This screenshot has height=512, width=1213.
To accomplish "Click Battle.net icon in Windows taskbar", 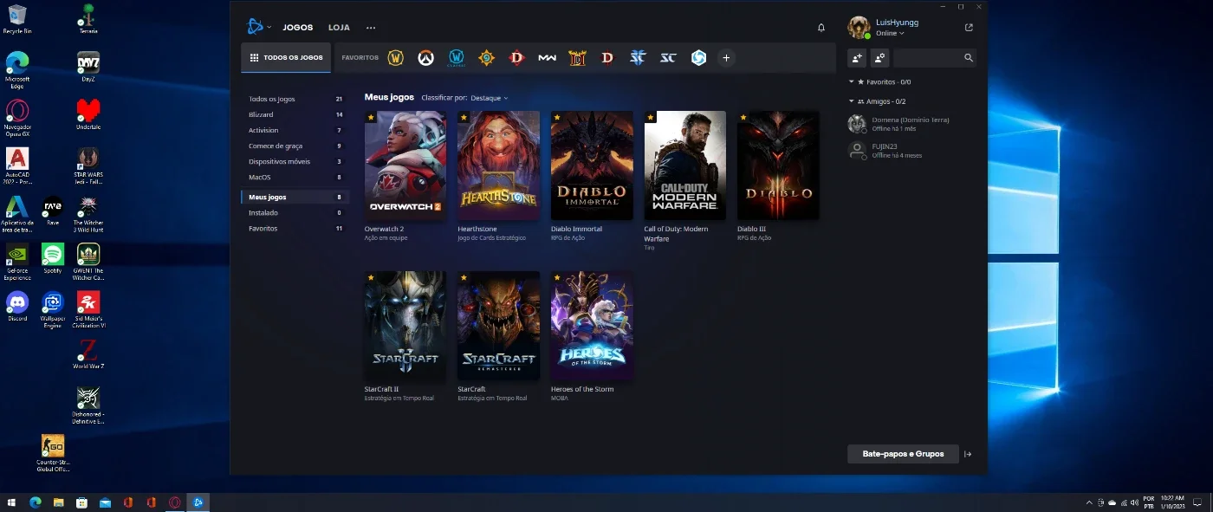I will [198, 502].
